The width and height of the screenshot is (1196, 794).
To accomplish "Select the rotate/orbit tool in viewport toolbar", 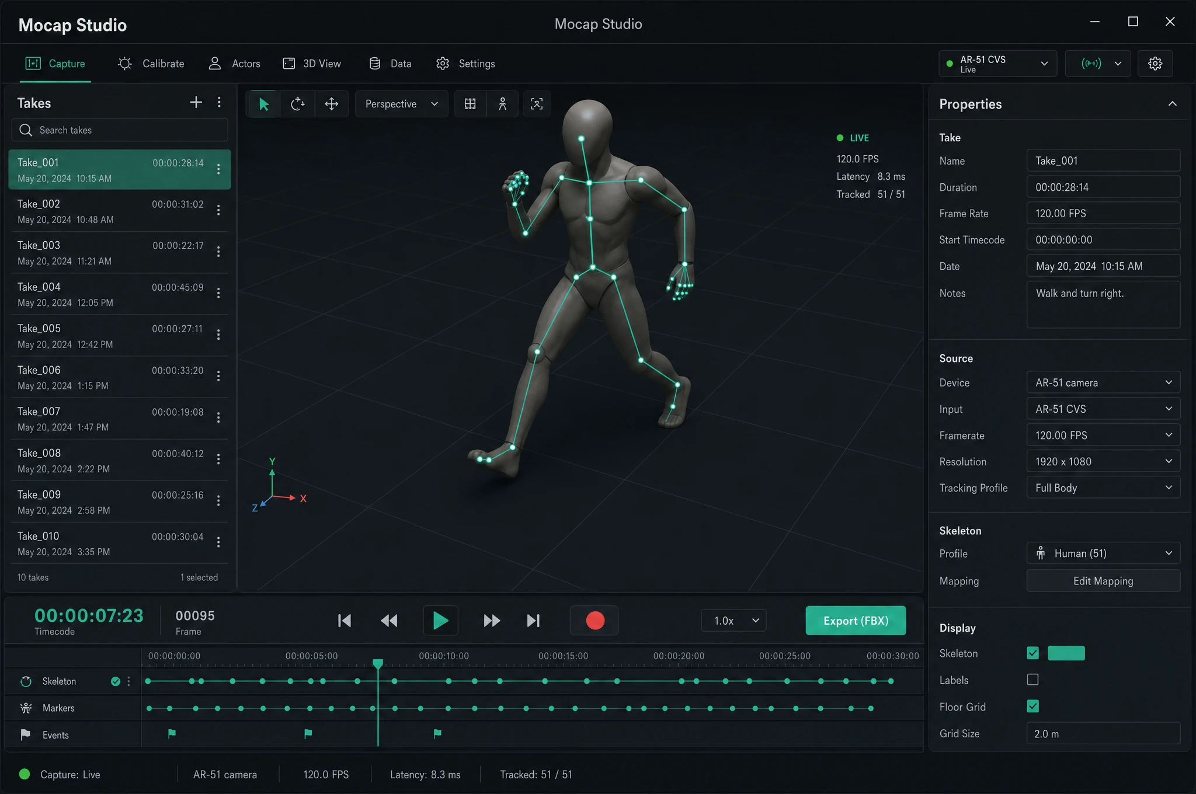I will point(297,104).
